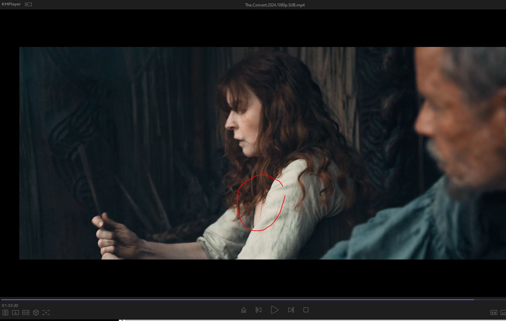Click the red circled area in video
Screen dimensions: 506x321
(x=261, y=203)
